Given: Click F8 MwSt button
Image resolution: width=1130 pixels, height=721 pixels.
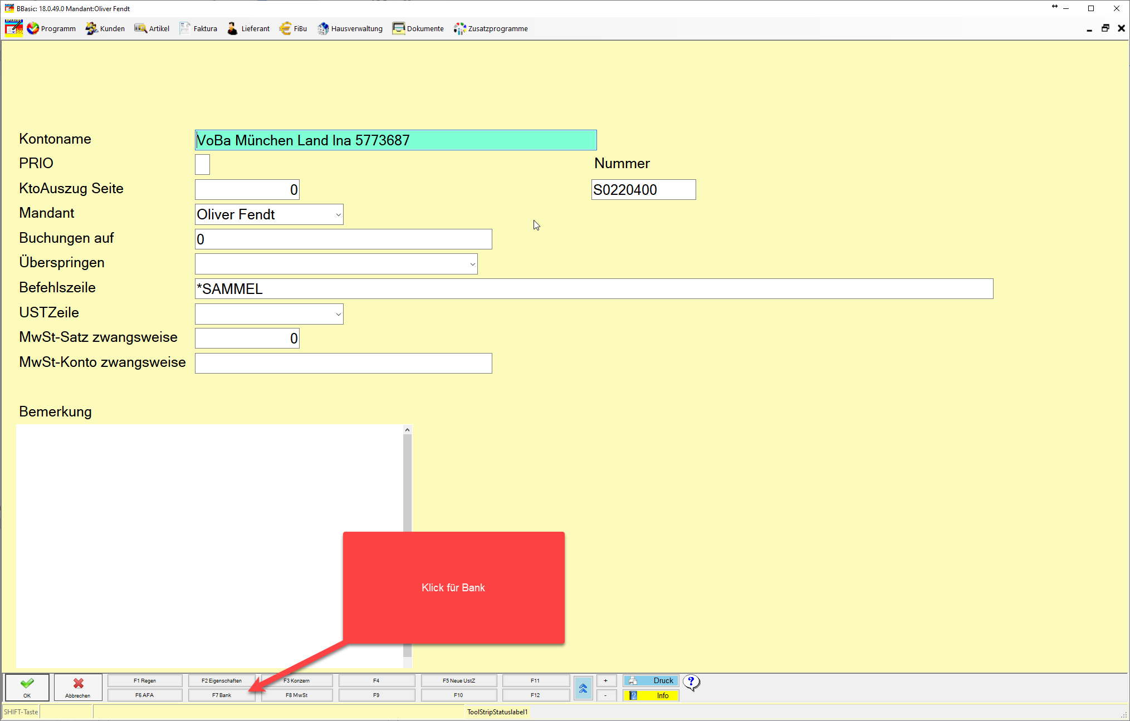Looking at the screenshot, I should (297, 695).
